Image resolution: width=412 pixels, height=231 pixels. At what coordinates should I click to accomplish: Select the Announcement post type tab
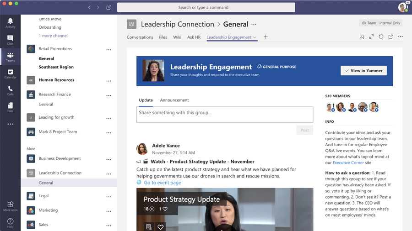pos(174,100)
